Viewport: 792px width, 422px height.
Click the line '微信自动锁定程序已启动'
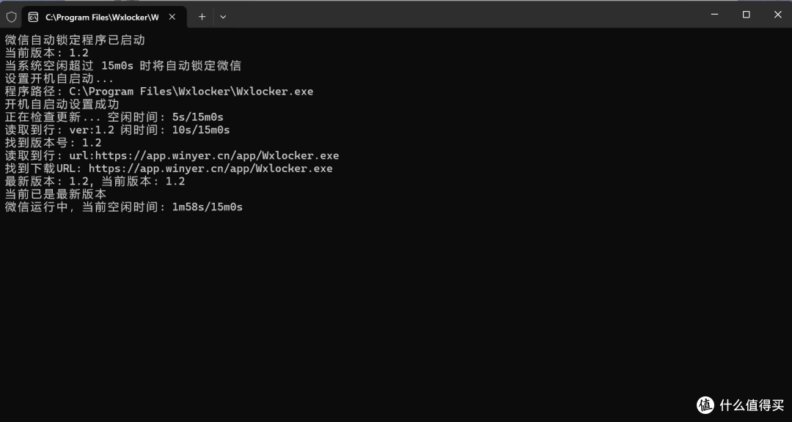click(x=75, y=40)
